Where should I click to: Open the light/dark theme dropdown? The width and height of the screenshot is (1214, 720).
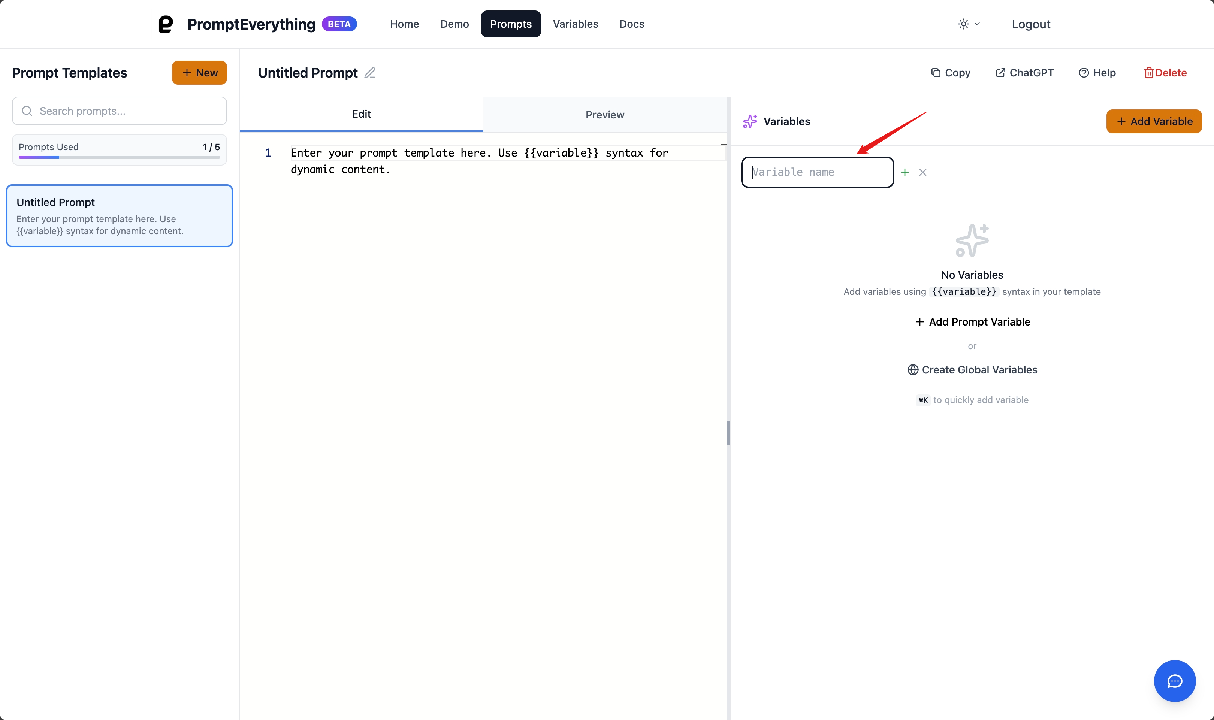pos(969,24)
